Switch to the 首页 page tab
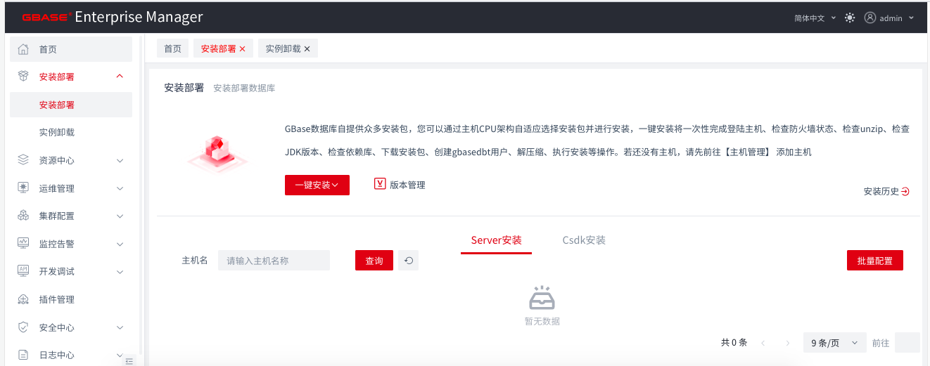The image size is (930, 366). click(x=172, y=48)
